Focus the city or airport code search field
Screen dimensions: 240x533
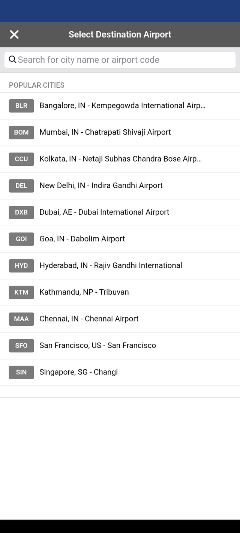tap(120, 60)
